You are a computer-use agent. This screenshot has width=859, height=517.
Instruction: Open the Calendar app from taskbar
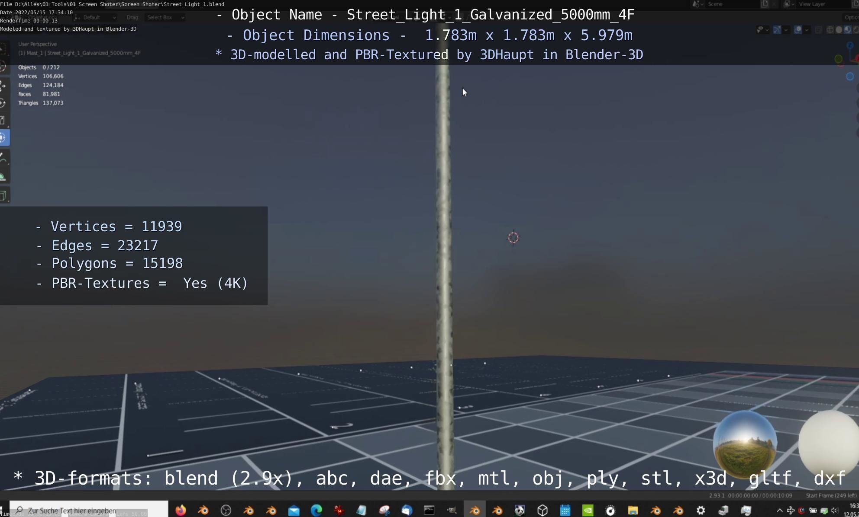point(565,511)
